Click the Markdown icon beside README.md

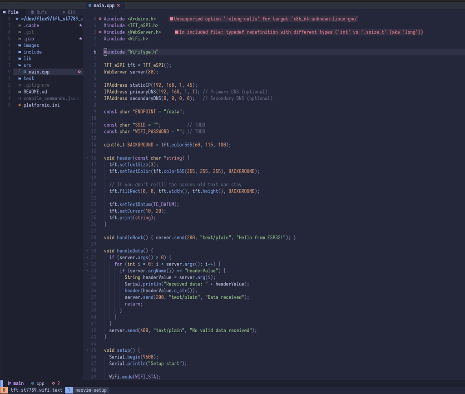(x=20, y=92)
